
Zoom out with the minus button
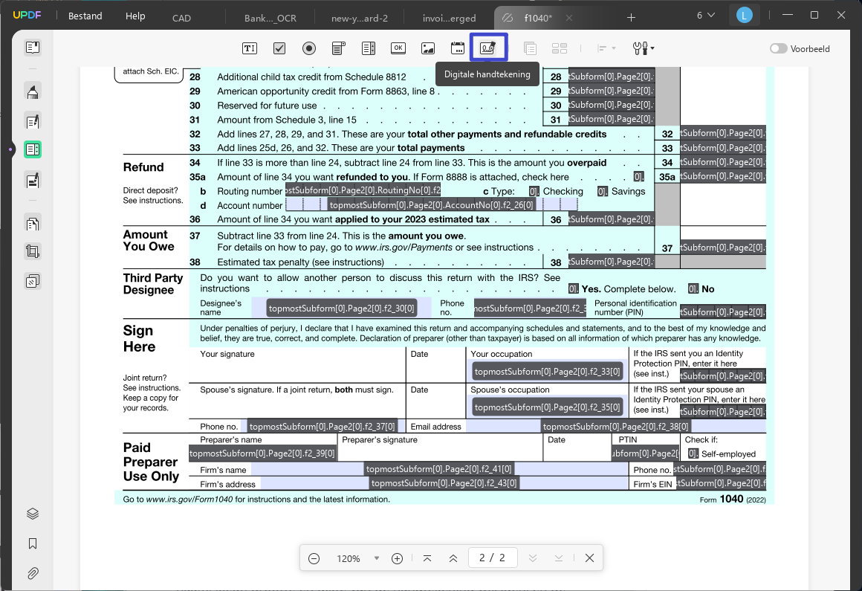click(314, 558)
